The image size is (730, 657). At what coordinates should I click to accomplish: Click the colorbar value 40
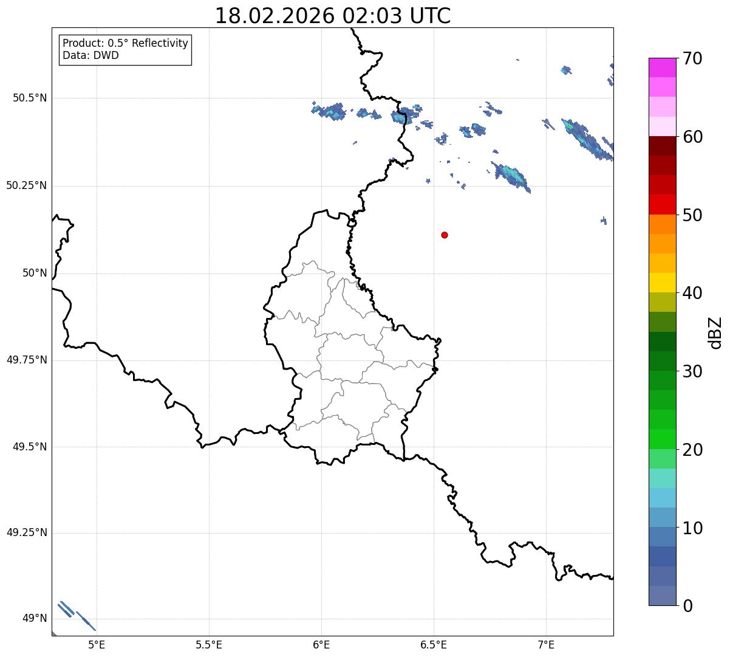pos(692,293)
